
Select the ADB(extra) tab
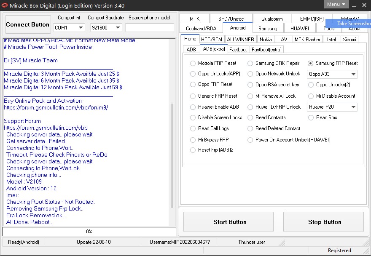214,49
